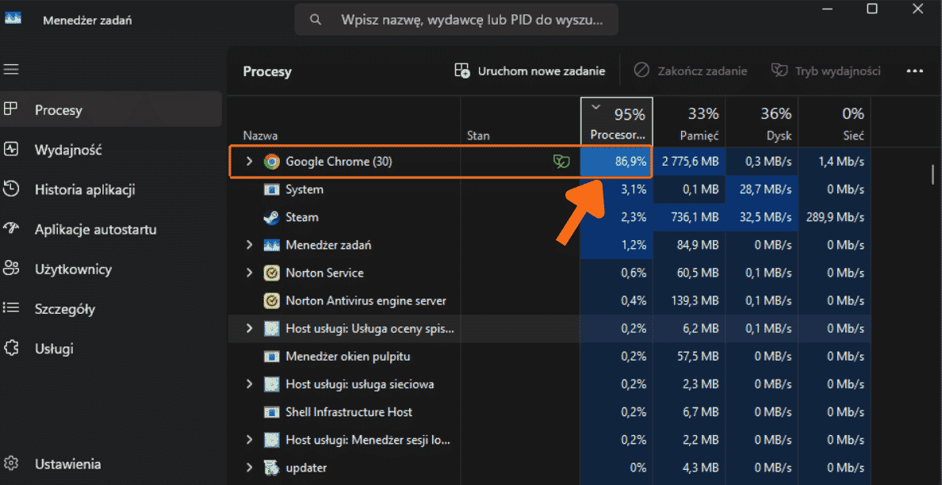The image size is (942, 485).
Task: Expand Host usługi: Usługa oceny process
Action: (250, 328)
